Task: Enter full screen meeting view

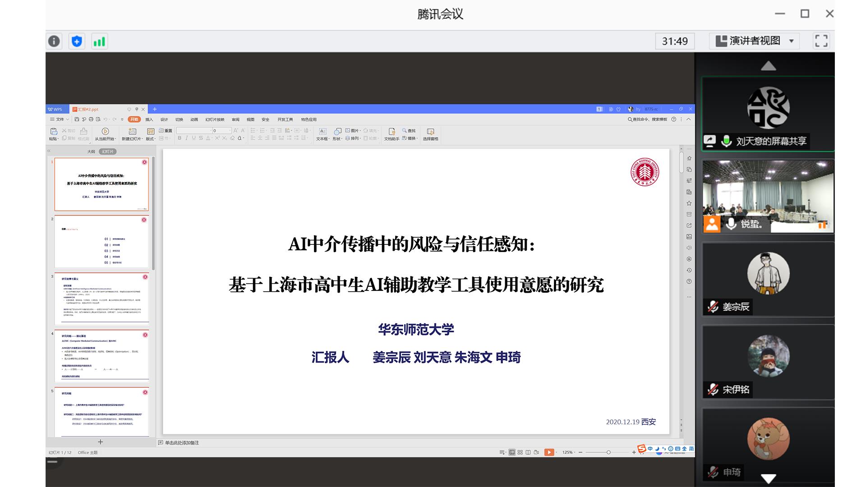Action: pyautogui.click(x=821, y=41)
